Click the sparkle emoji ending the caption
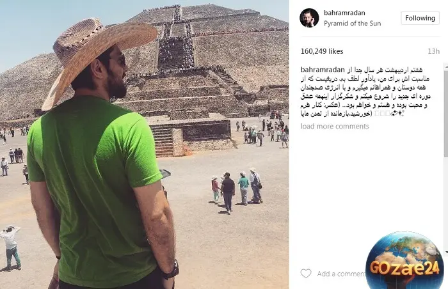The height and width of the screenshot is (289, 448). pyautogui.click(x=401, y=114)
